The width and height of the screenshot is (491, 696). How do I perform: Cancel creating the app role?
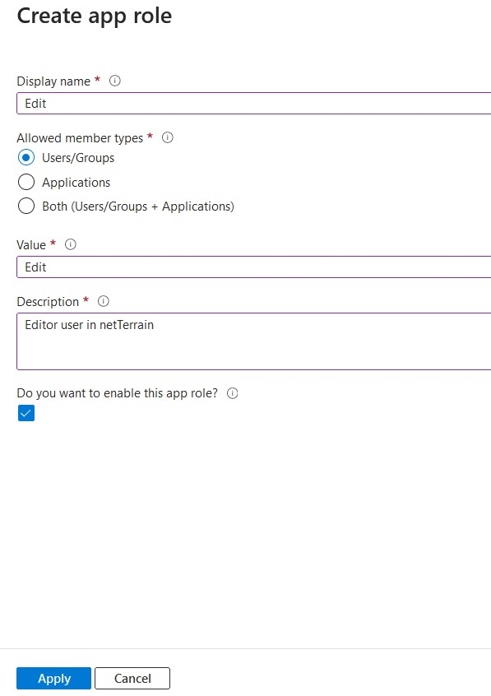(132, 678)
